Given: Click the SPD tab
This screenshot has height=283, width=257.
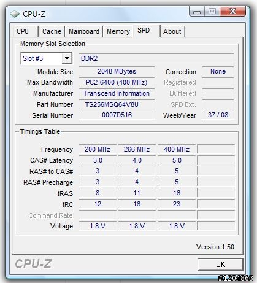Looking at the screenshot, I should (x=146, y=31).
